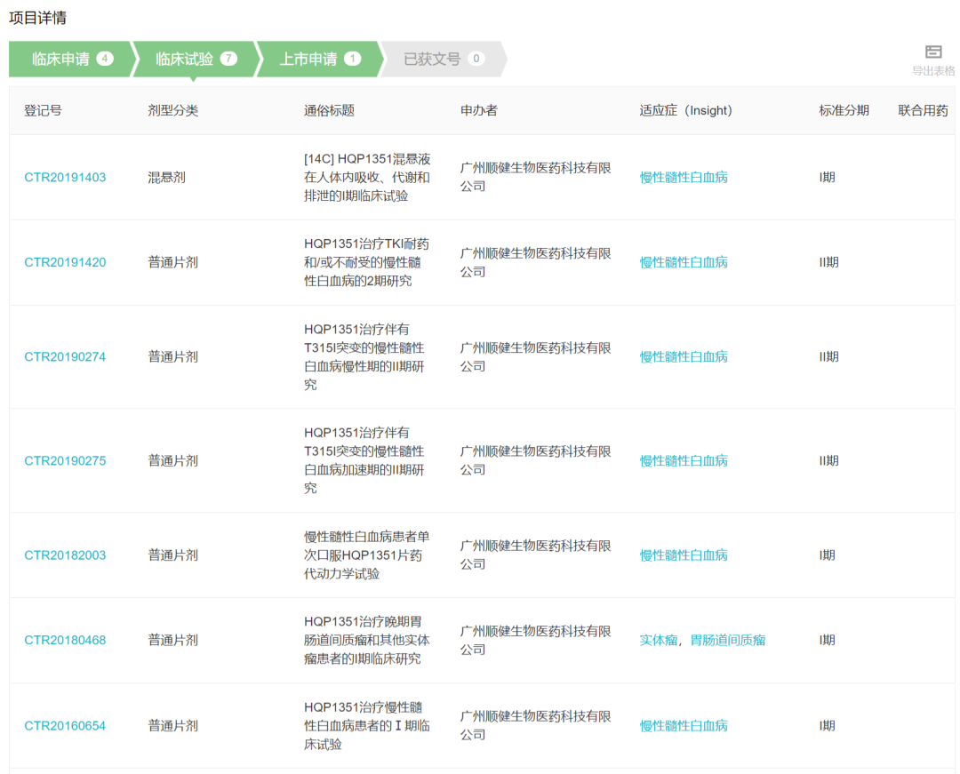Switch to the 已获文号 tab
The image size is (960, 774).
point(444,59)
